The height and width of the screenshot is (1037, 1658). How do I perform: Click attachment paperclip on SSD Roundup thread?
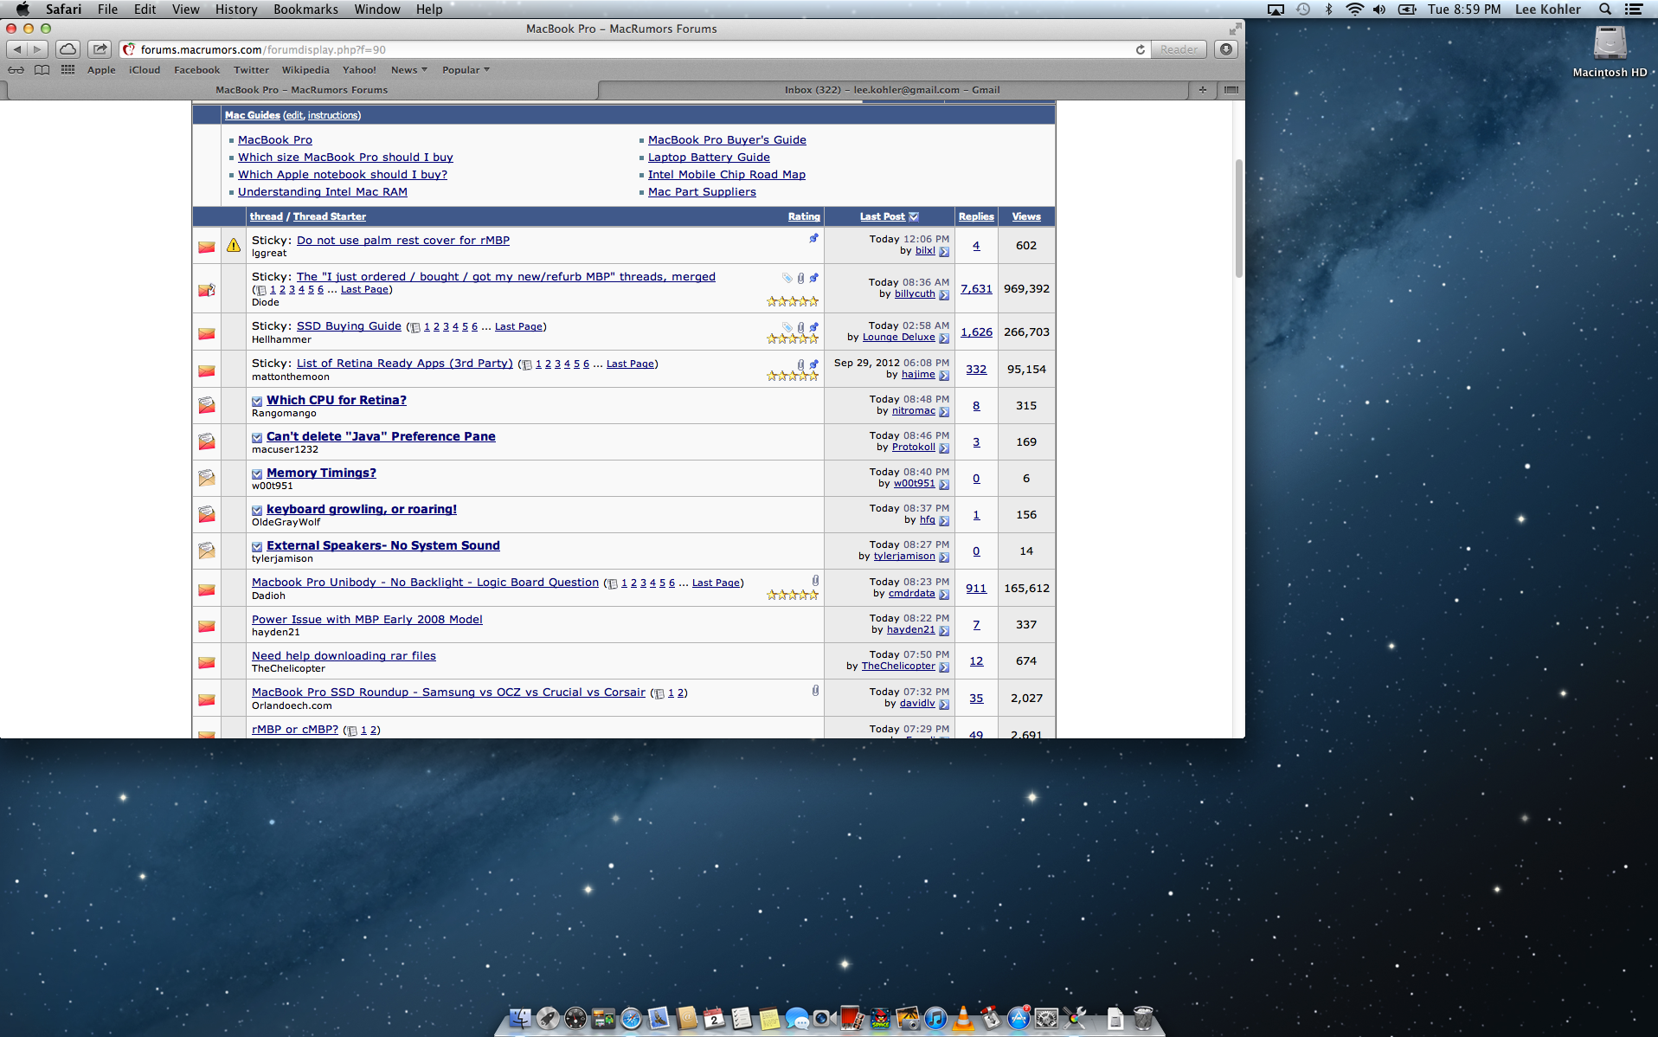coord(815,691)
